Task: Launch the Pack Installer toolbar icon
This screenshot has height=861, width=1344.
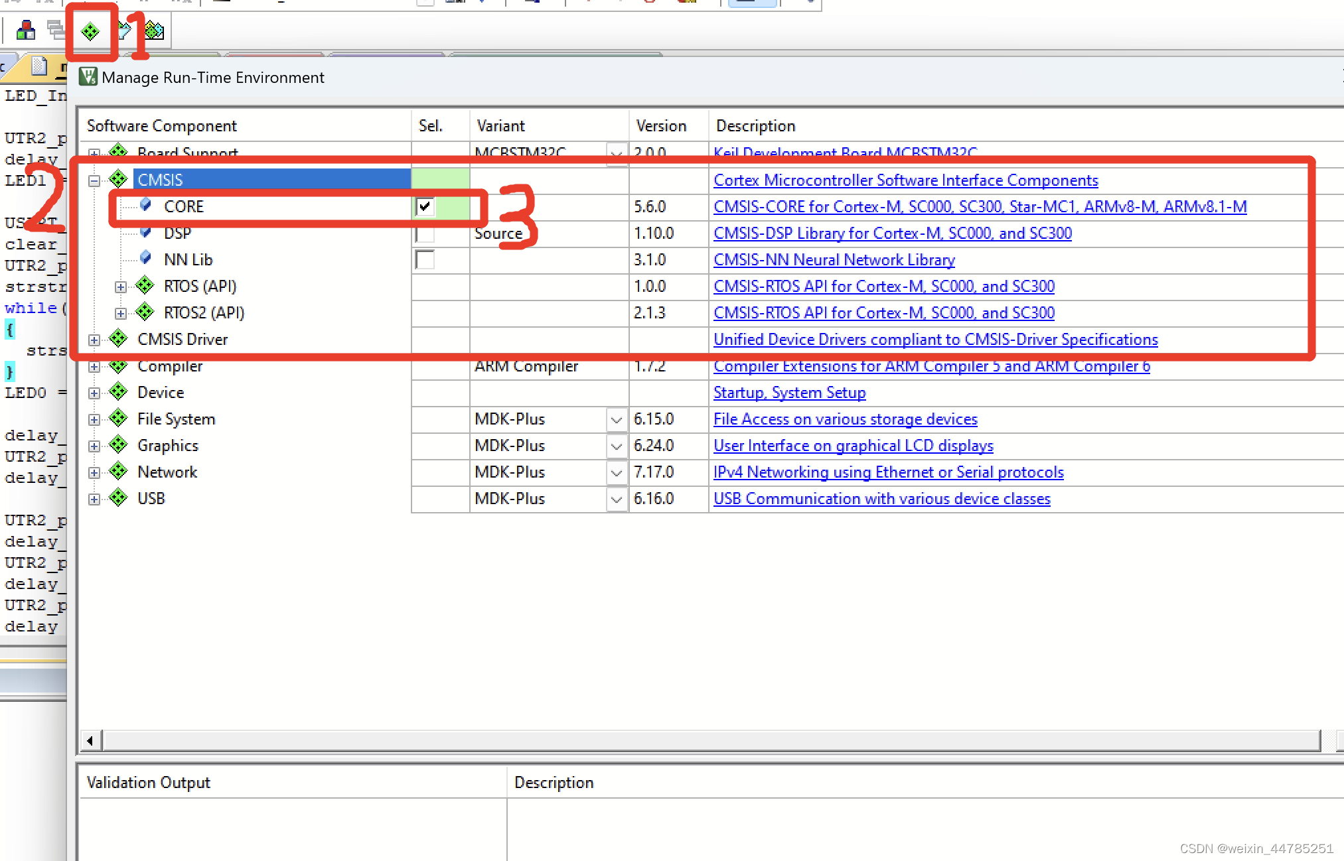Action: coord(154,31)
